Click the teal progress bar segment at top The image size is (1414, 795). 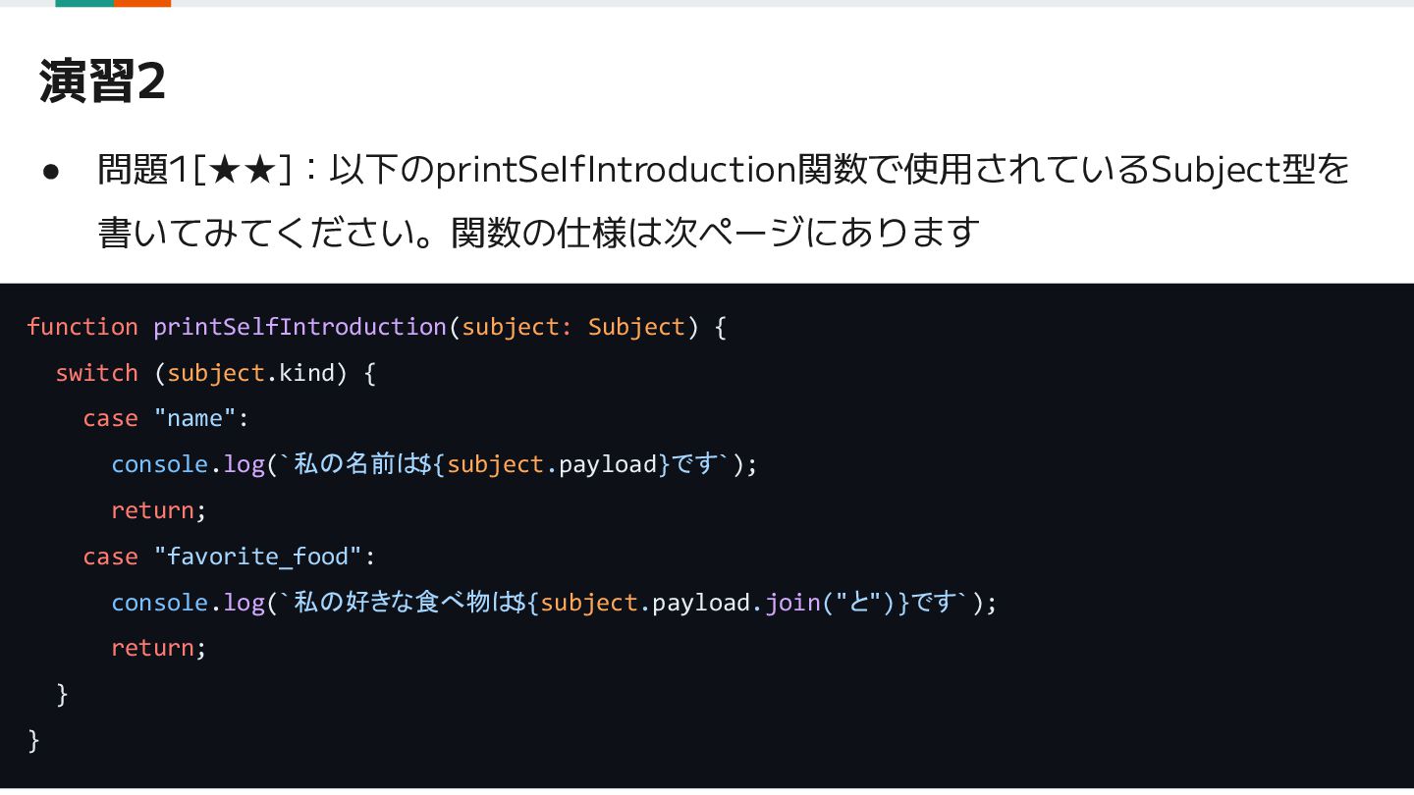click(x=84, y=3)
